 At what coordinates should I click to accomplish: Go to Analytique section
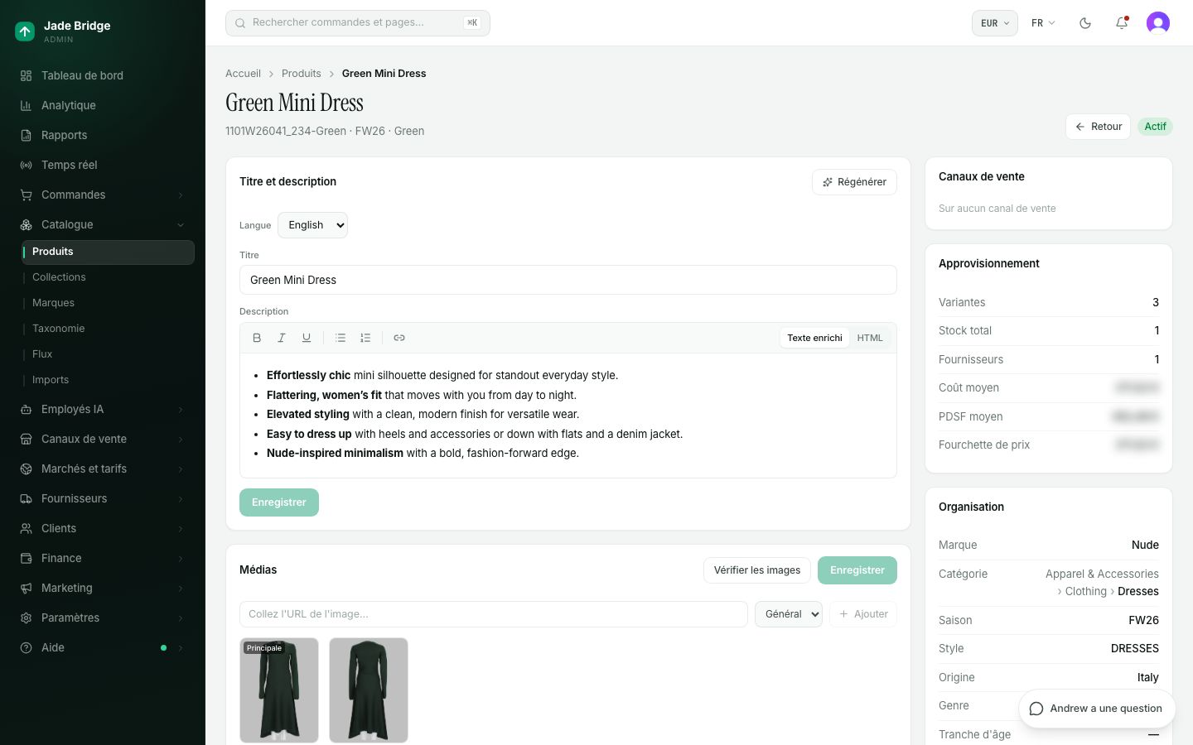pos(103,105)
